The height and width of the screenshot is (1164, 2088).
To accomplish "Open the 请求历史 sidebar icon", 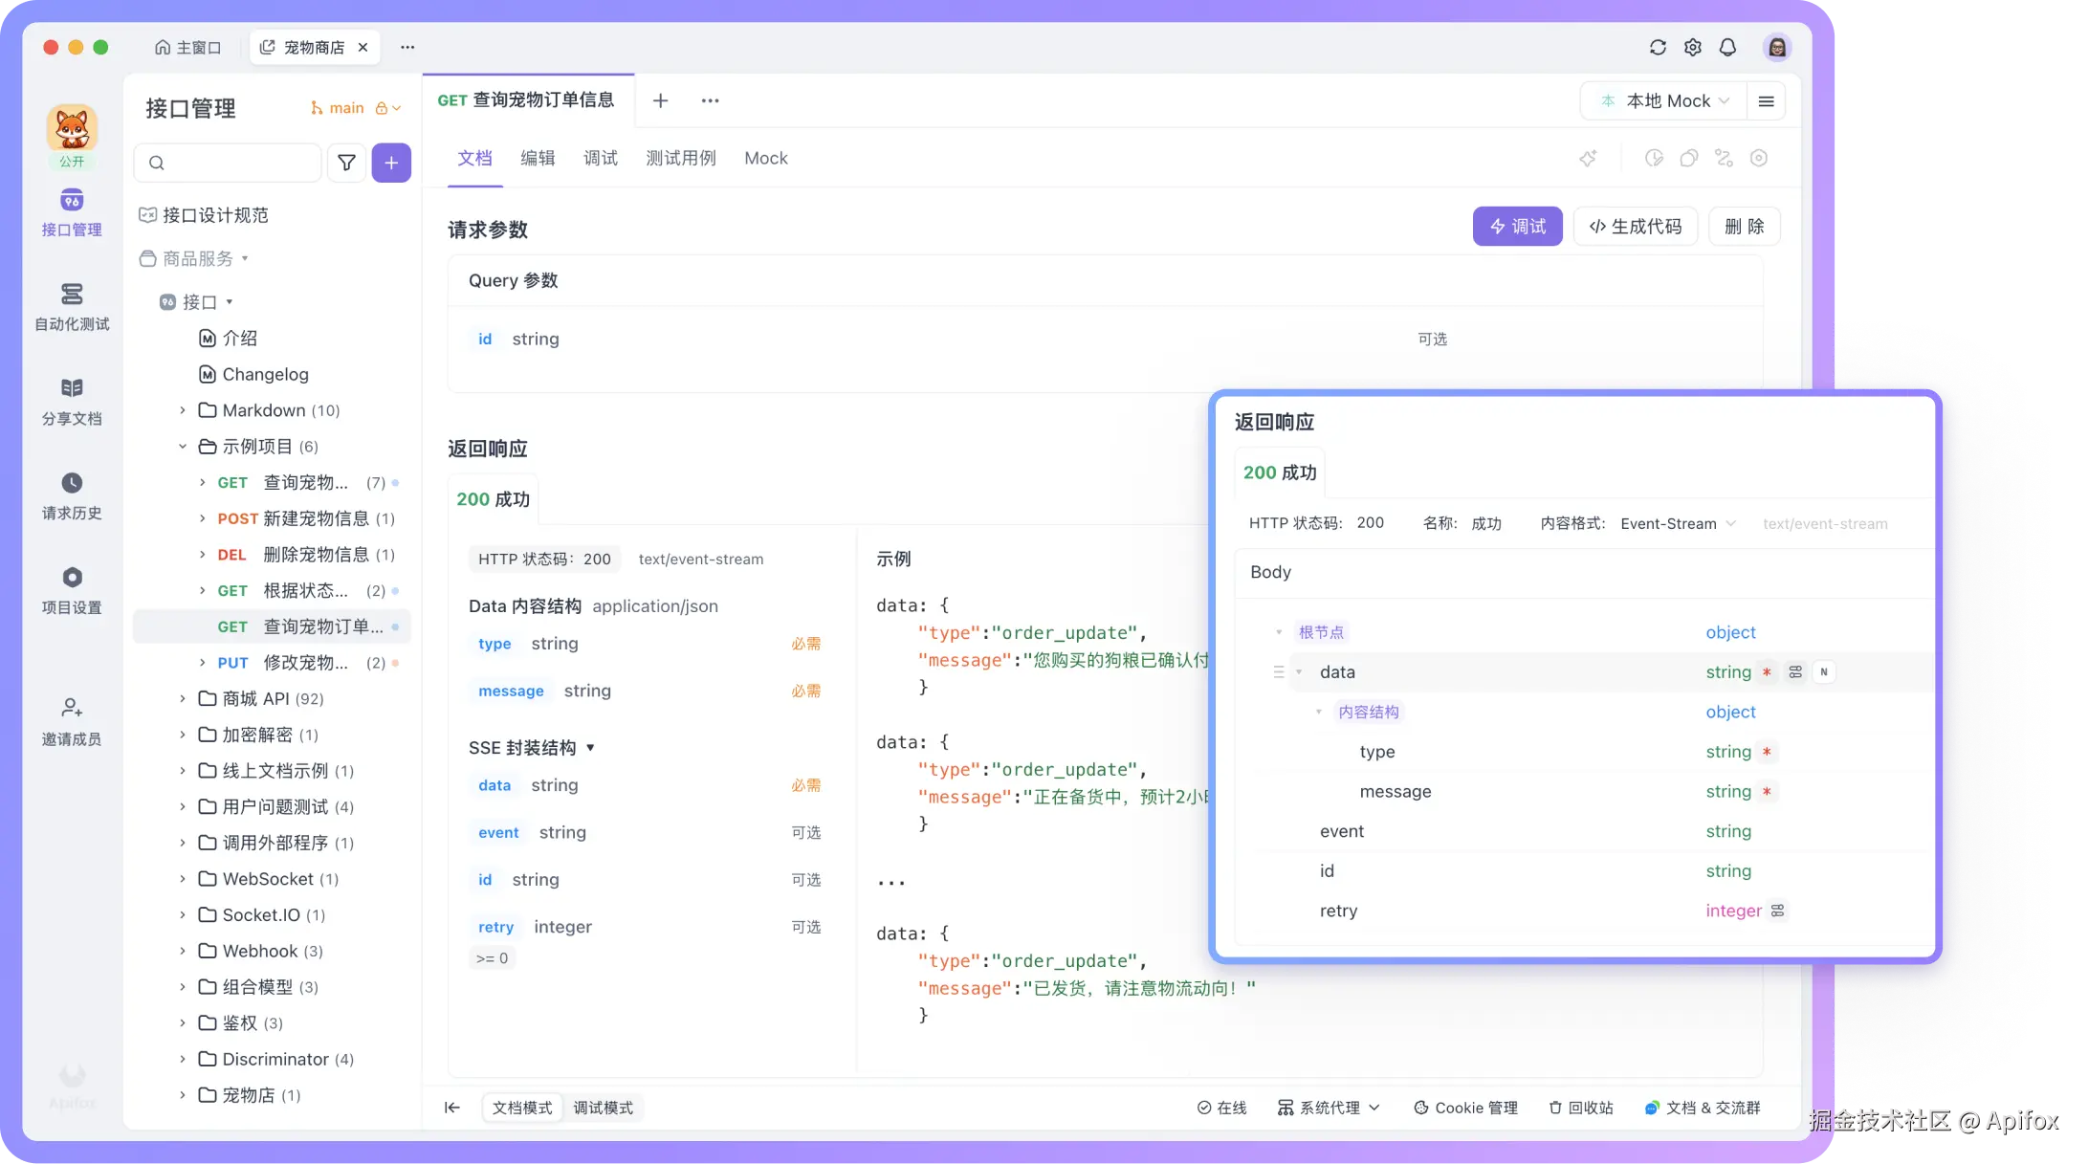I will (x=72, y=497).
